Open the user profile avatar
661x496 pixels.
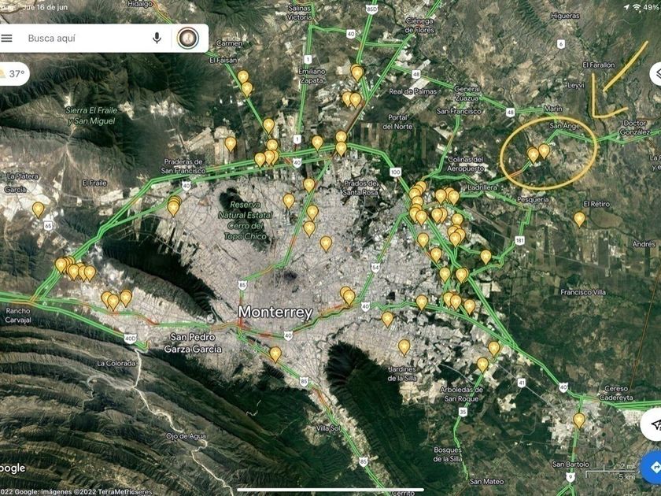coord(187,39)
